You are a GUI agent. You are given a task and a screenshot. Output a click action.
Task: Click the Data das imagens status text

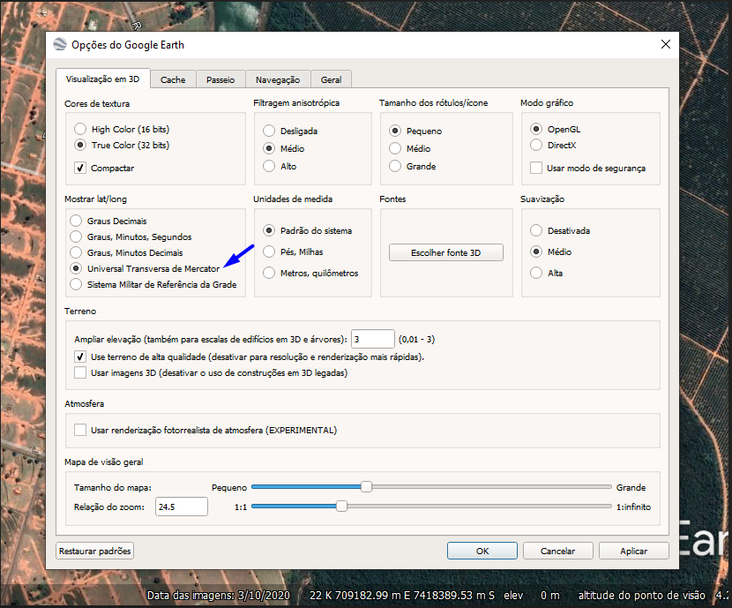coord(219,596)
